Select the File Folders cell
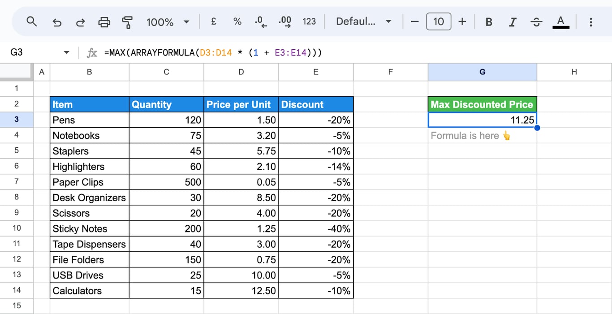 [90, 259]
